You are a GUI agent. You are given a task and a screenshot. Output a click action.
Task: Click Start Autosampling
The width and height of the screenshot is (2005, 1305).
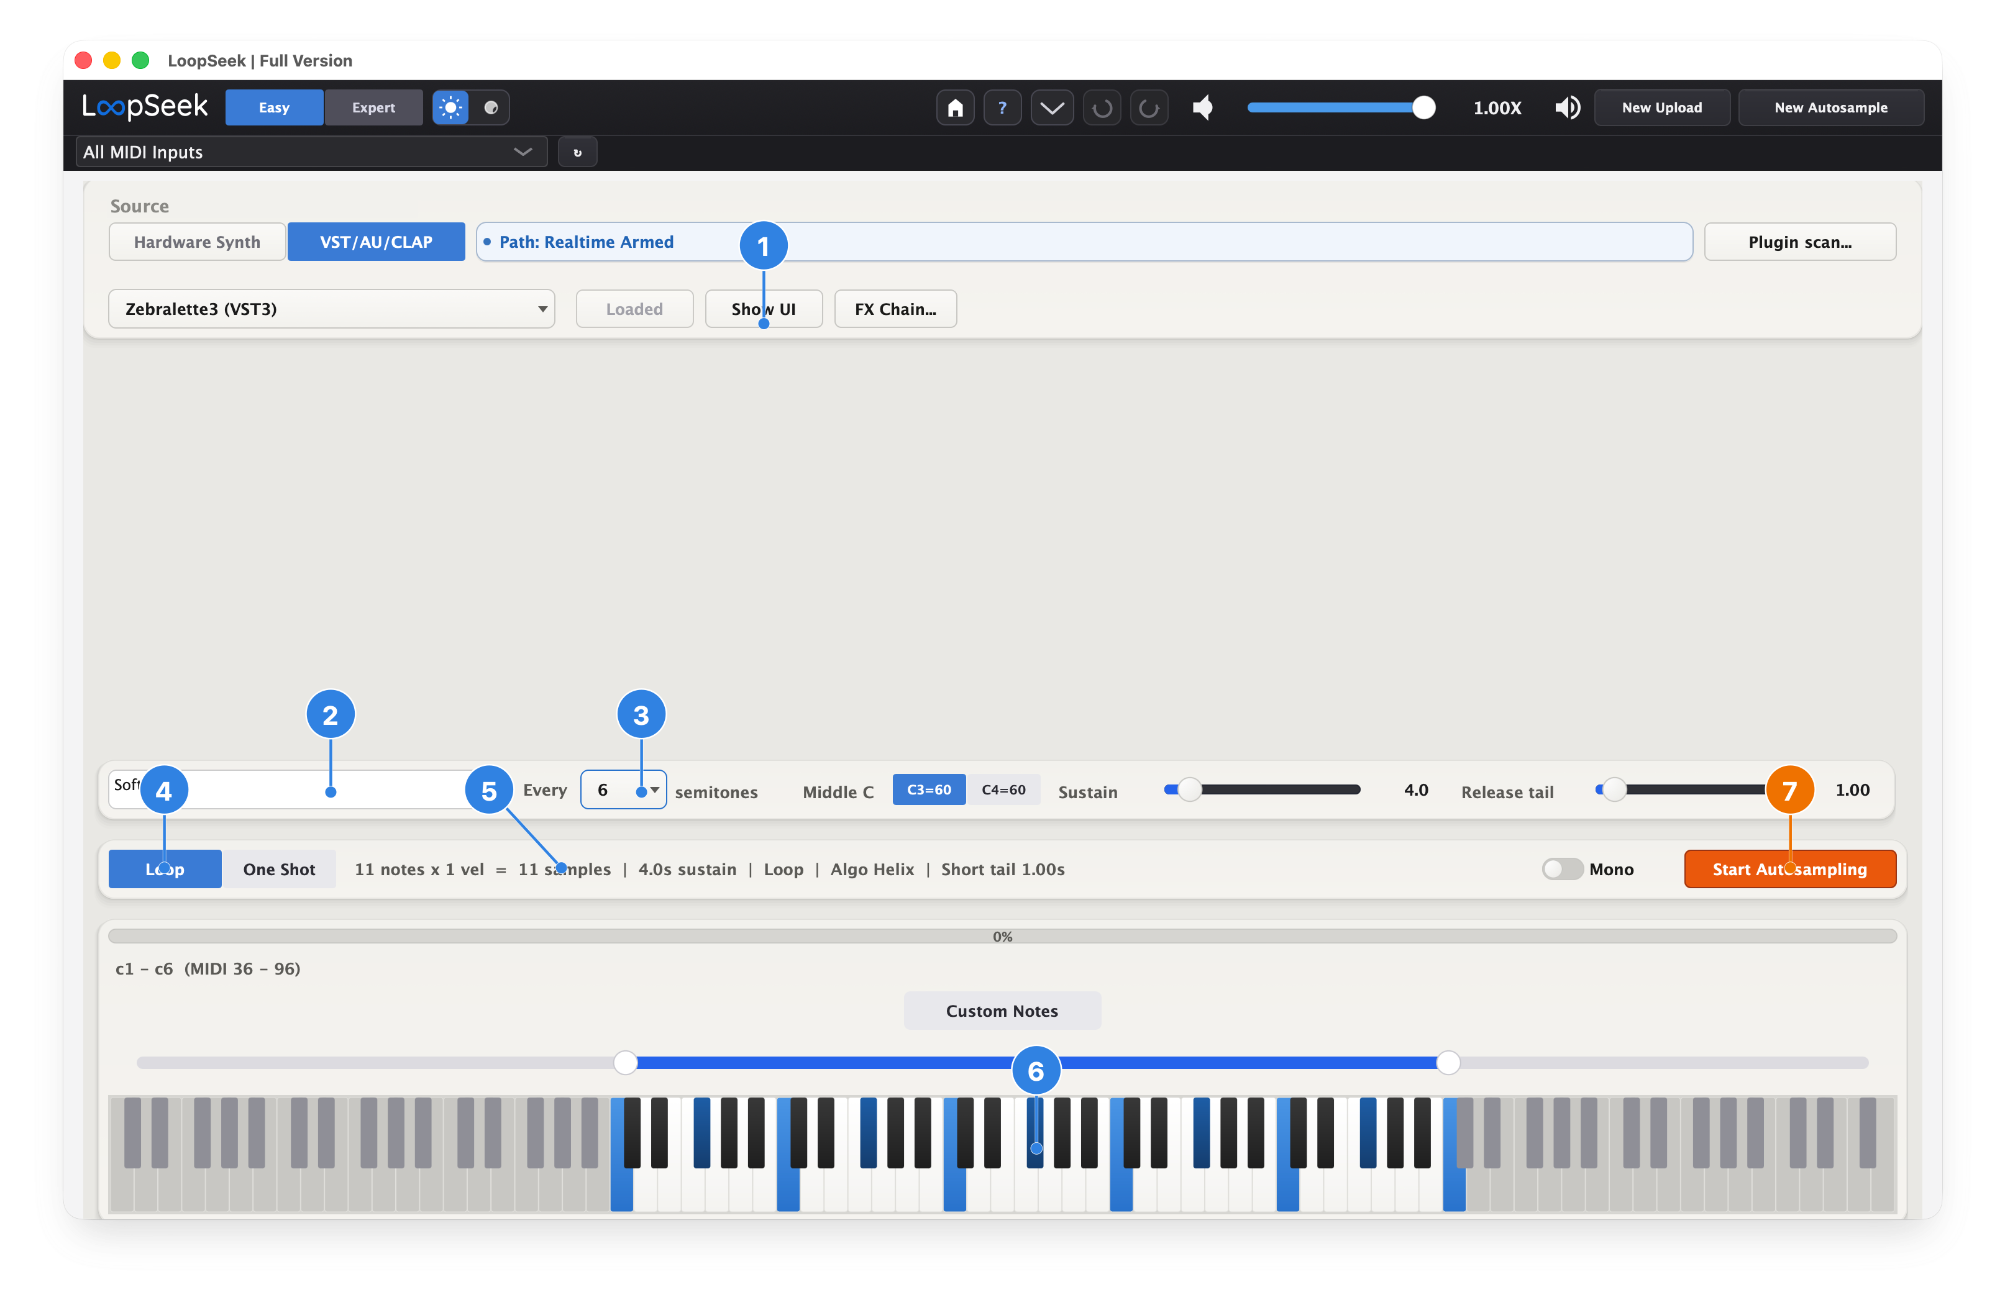(x=1789, y=869)
